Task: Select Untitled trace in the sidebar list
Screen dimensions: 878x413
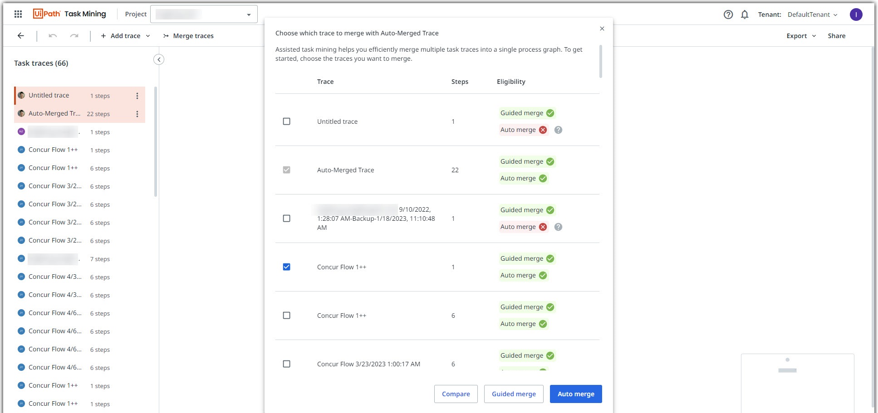Action: (80, 96)
